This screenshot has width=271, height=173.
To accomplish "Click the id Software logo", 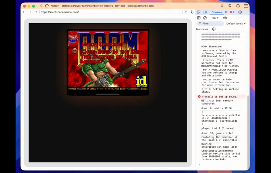I will tap(142, 81).
